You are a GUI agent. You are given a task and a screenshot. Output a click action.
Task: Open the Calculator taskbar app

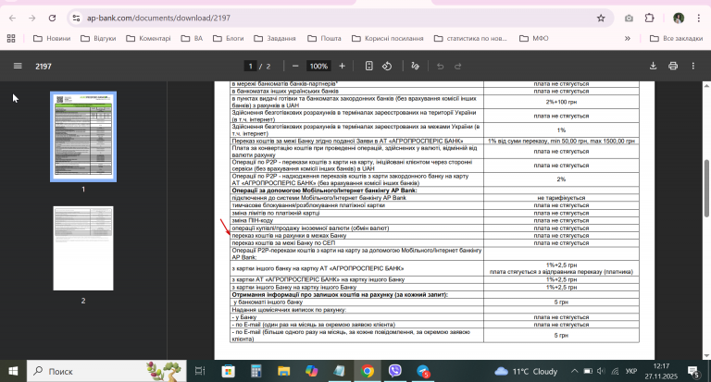pos(256,371)
